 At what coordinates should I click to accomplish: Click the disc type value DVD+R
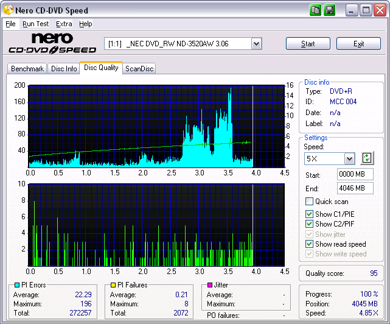click(341, 91)
